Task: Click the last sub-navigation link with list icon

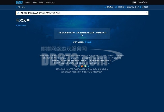Action: 144,7
